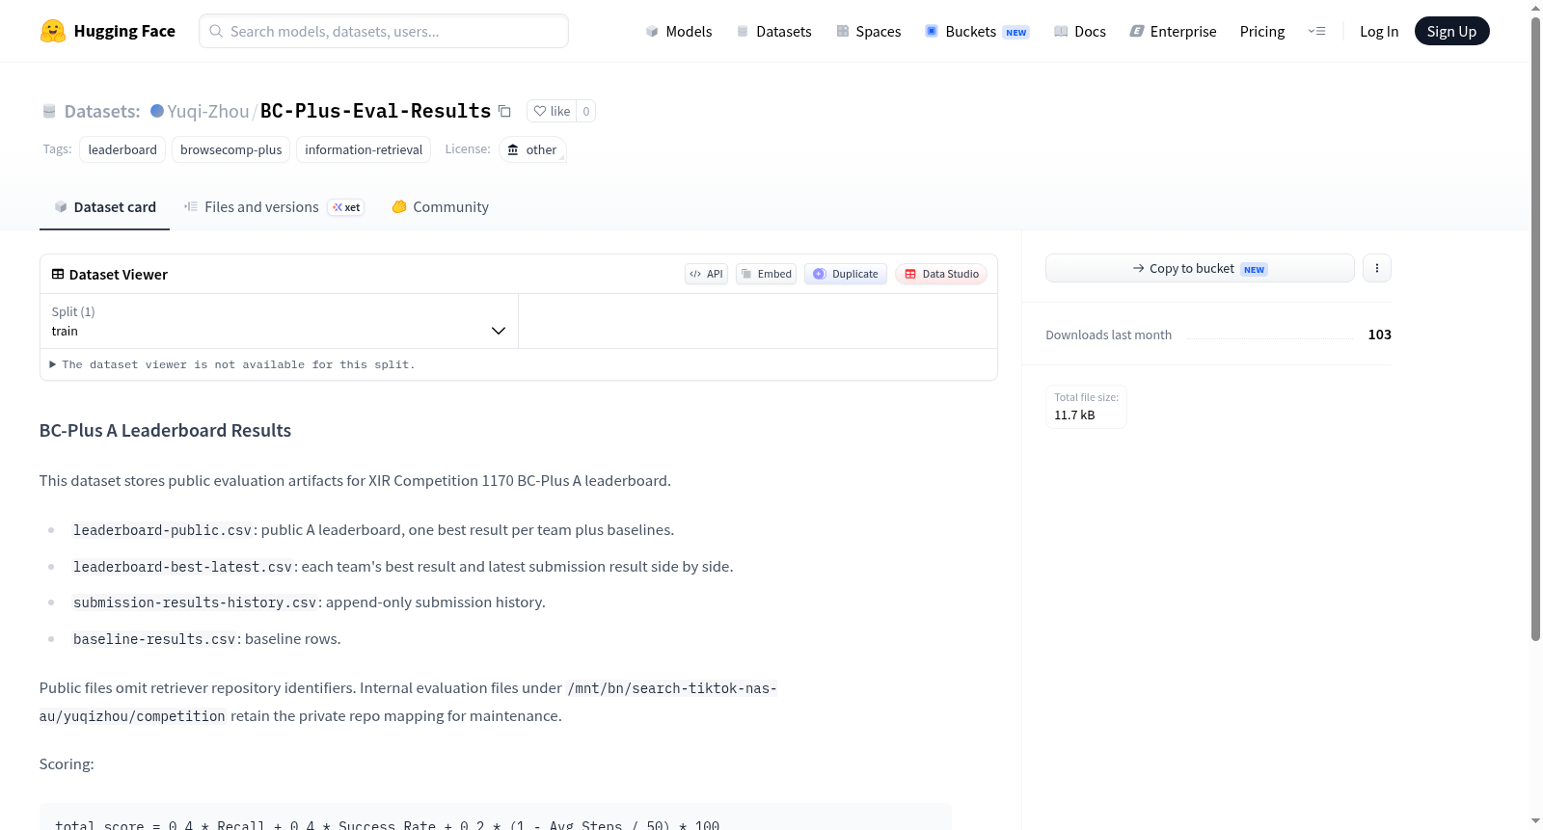This screenshot has width=1543, height=830.
Task: Copy dataset name with the copy icon
Action: click(504, 111)
